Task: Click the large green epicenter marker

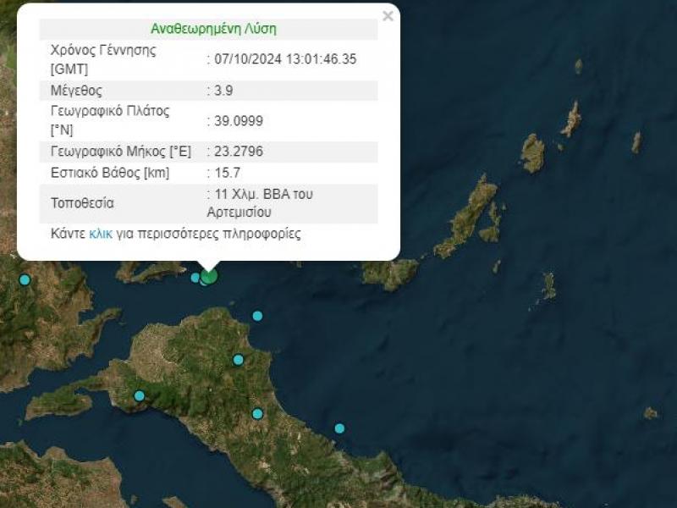Action: pos(209,276)
